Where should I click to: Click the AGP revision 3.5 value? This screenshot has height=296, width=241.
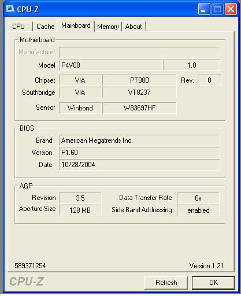click(80, 198)
